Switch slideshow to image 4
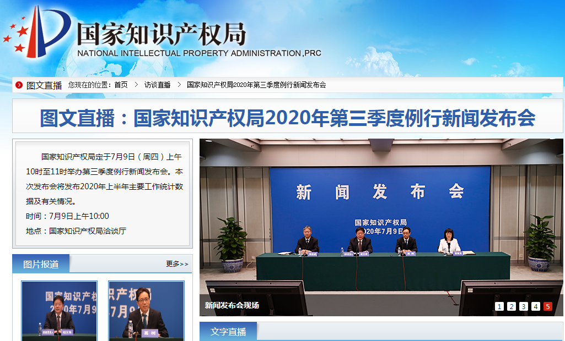 pyautogui.click(x=535, y=306)
